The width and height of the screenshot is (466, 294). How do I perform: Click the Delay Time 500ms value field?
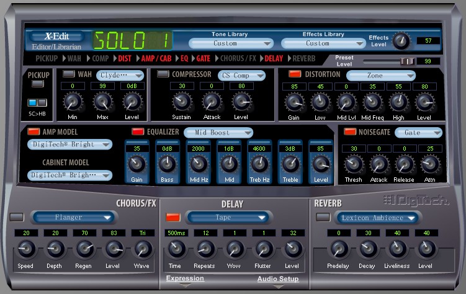click(176, 233)
